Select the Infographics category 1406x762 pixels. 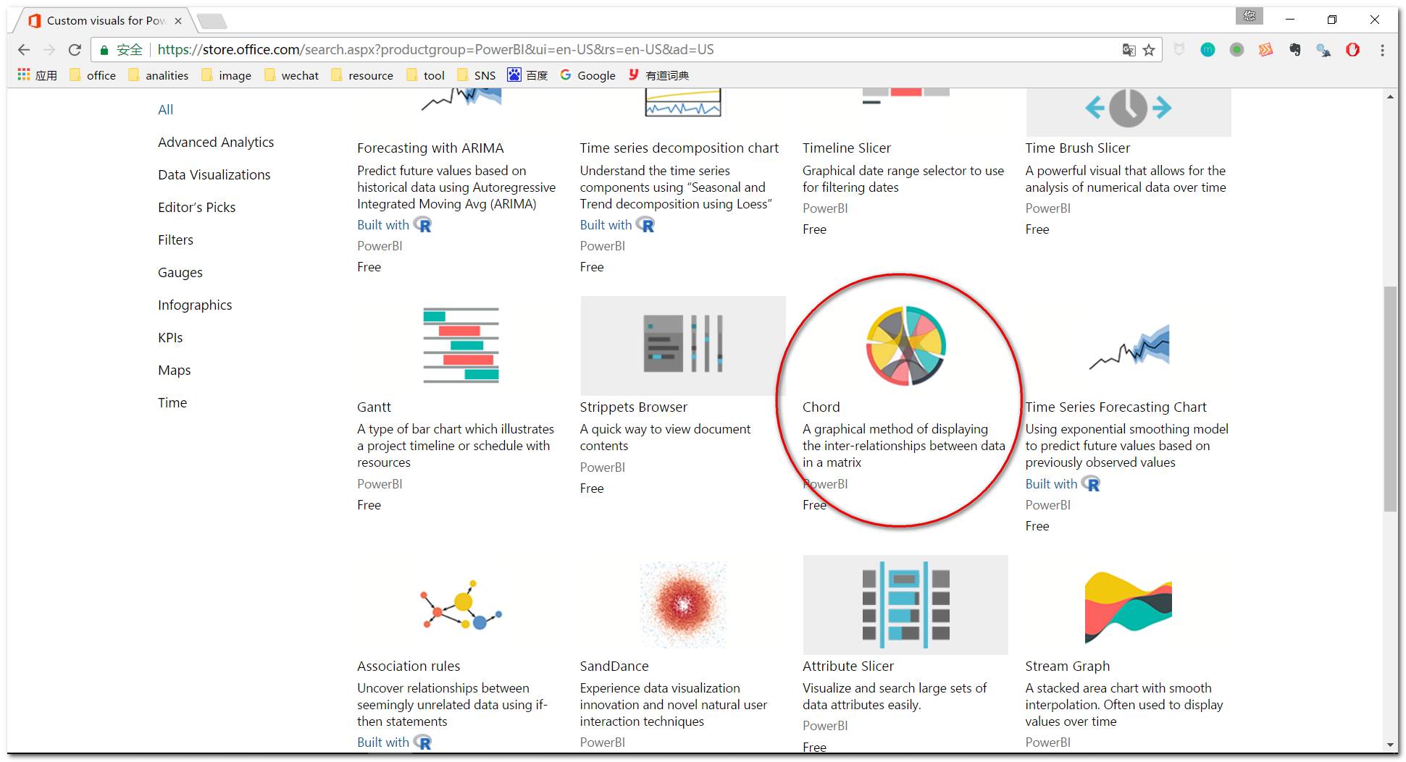click(195, 305)
